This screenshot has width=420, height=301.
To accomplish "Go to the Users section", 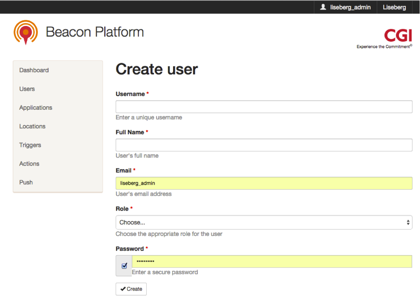I will (27, 89).
